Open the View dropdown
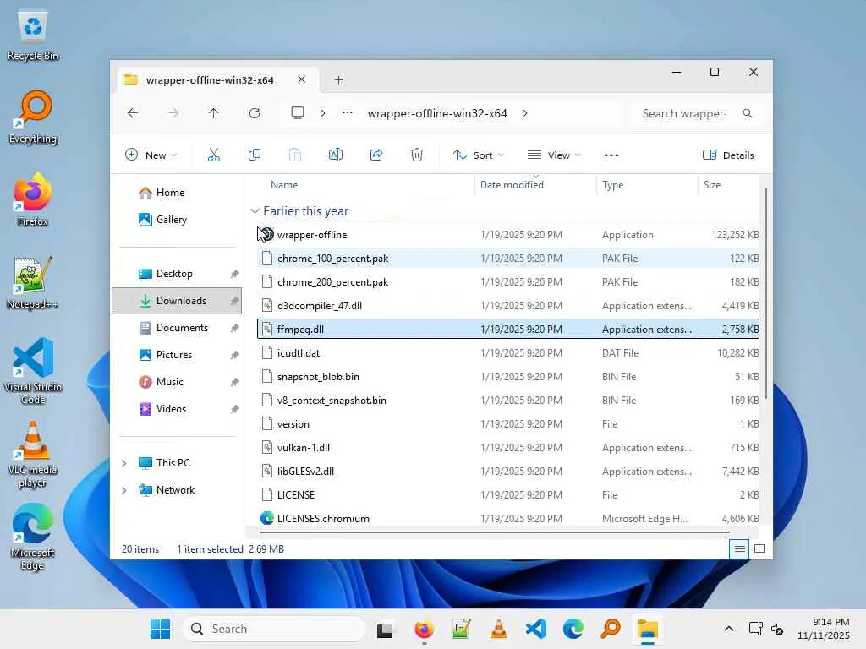Viewport: 866px width, 649px height. coord(554,155)
